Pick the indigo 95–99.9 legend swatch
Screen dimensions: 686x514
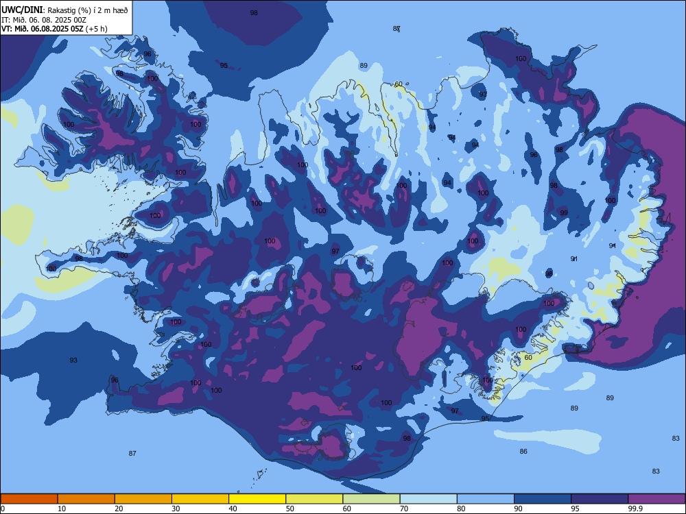[600, 499]
